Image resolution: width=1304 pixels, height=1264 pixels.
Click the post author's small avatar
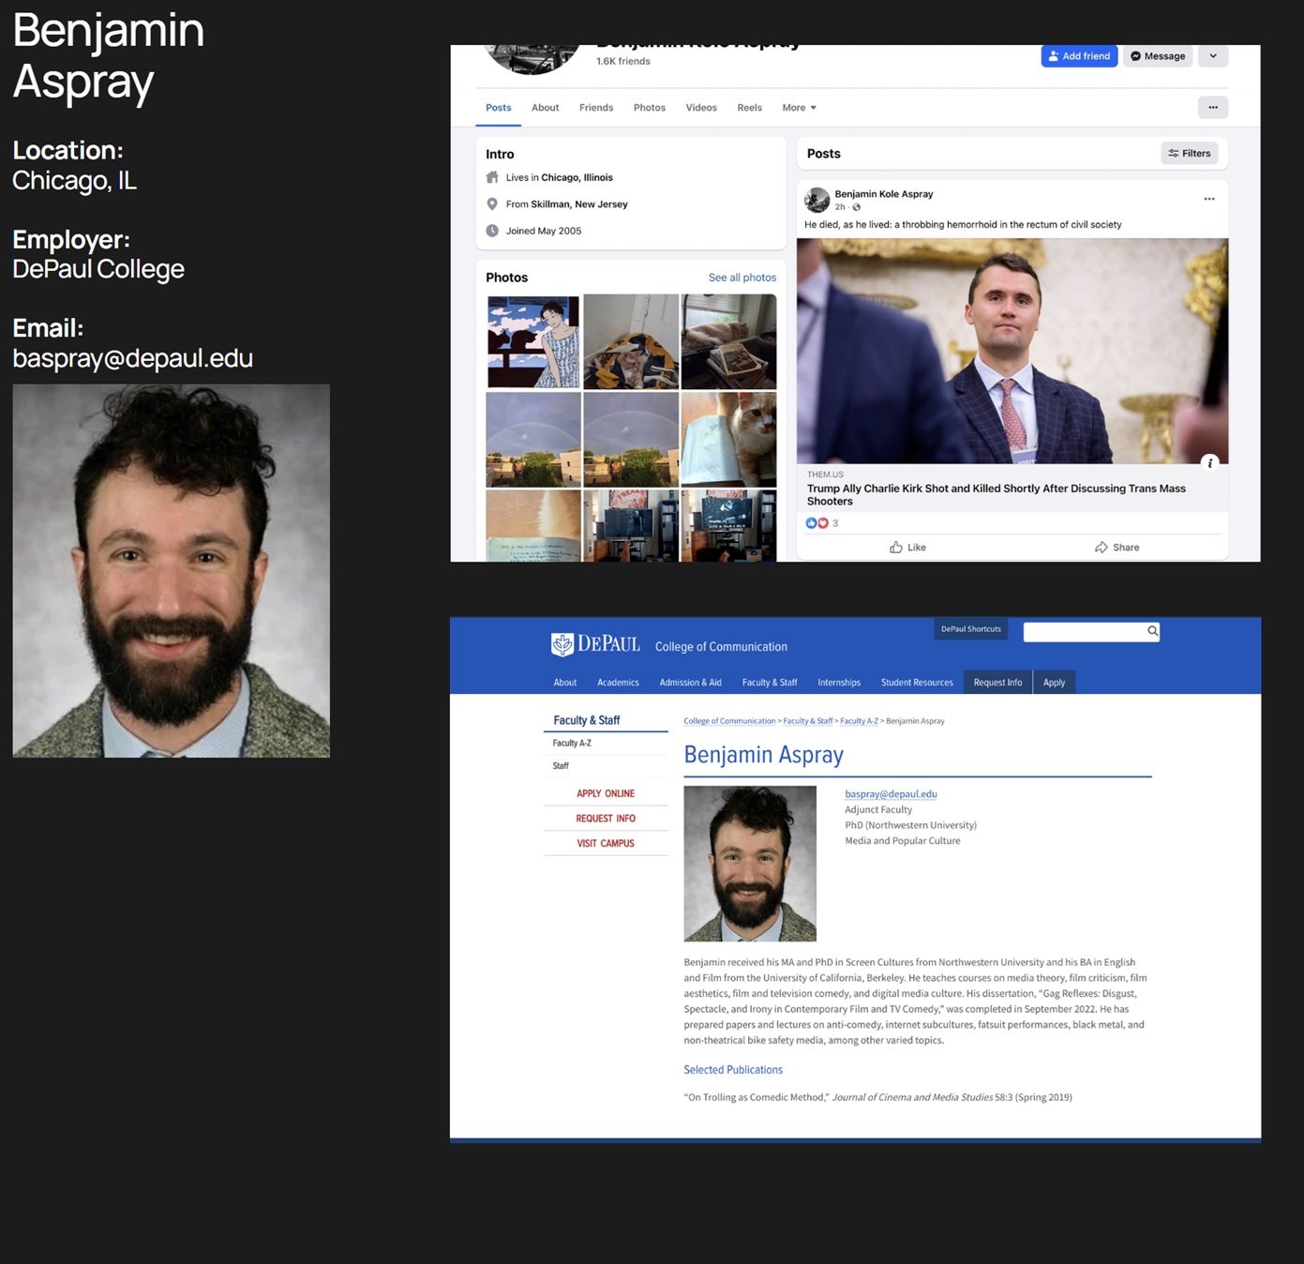pos(817,200)
